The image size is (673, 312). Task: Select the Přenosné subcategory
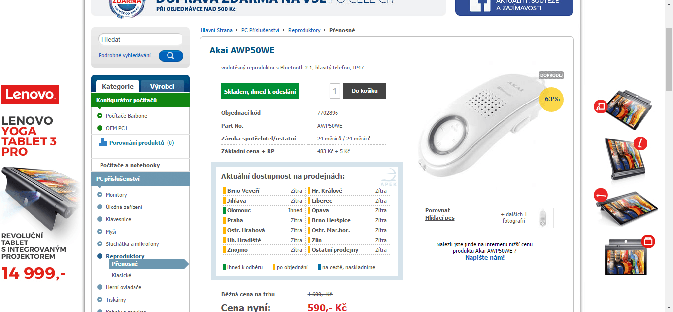point(148,264)
